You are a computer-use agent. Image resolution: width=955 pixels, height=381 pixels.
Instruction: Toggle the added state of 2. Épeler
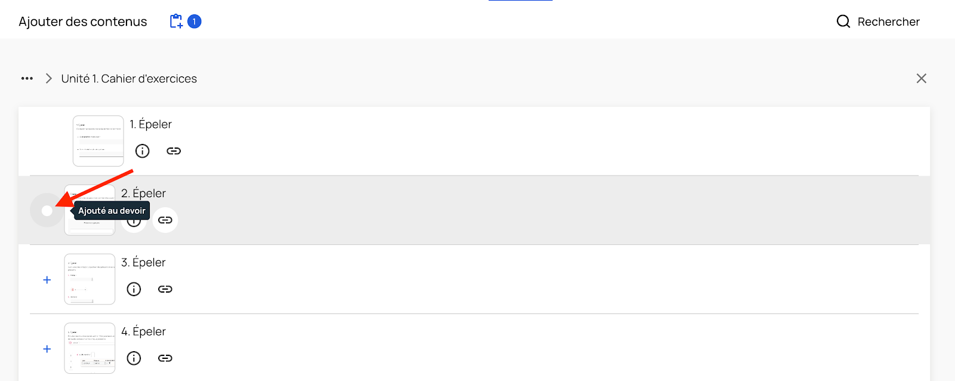(47, 211)
